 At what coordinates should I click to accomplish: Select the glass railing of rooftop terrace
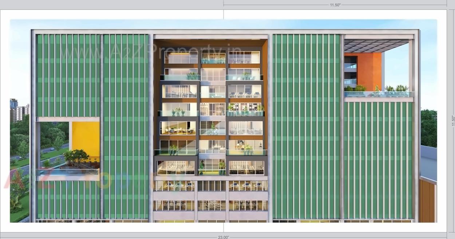click(379, 94)
